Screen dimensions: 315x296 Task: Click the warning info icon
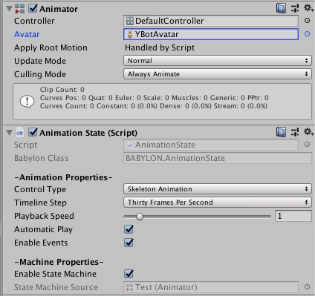point(27,102)
